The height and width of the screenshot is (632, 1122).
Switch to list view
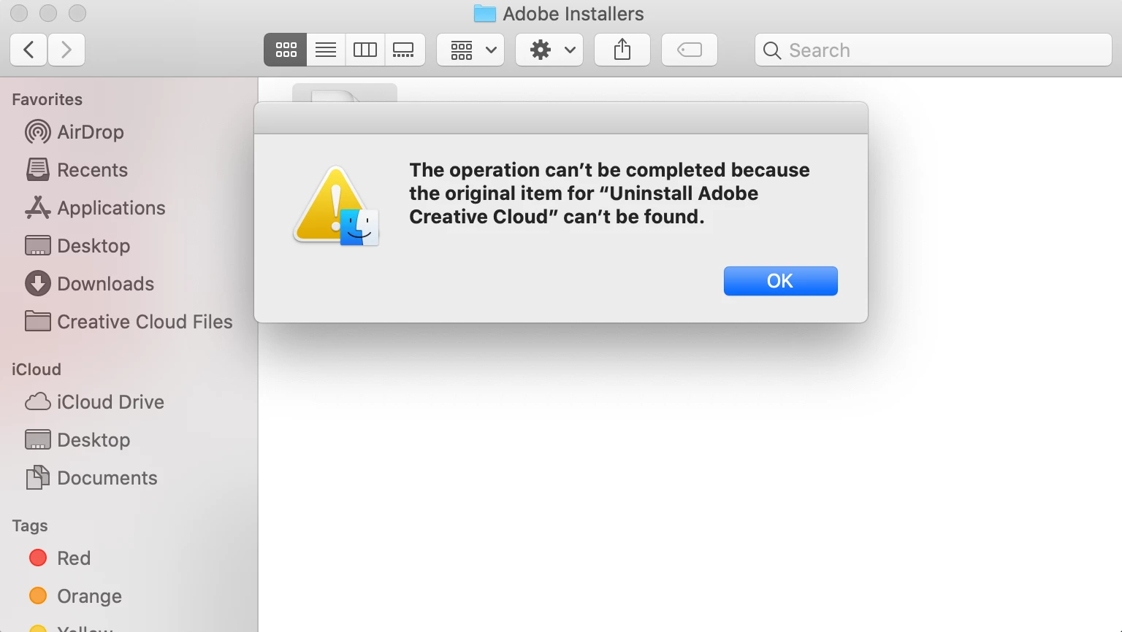(x=326, y=50)
